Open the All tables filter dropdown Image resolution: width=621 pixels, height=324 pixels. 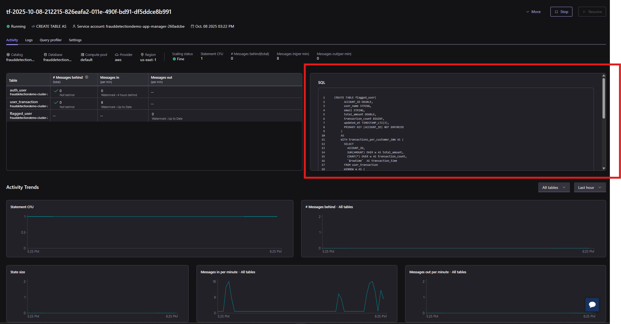[x=554, y=188]
